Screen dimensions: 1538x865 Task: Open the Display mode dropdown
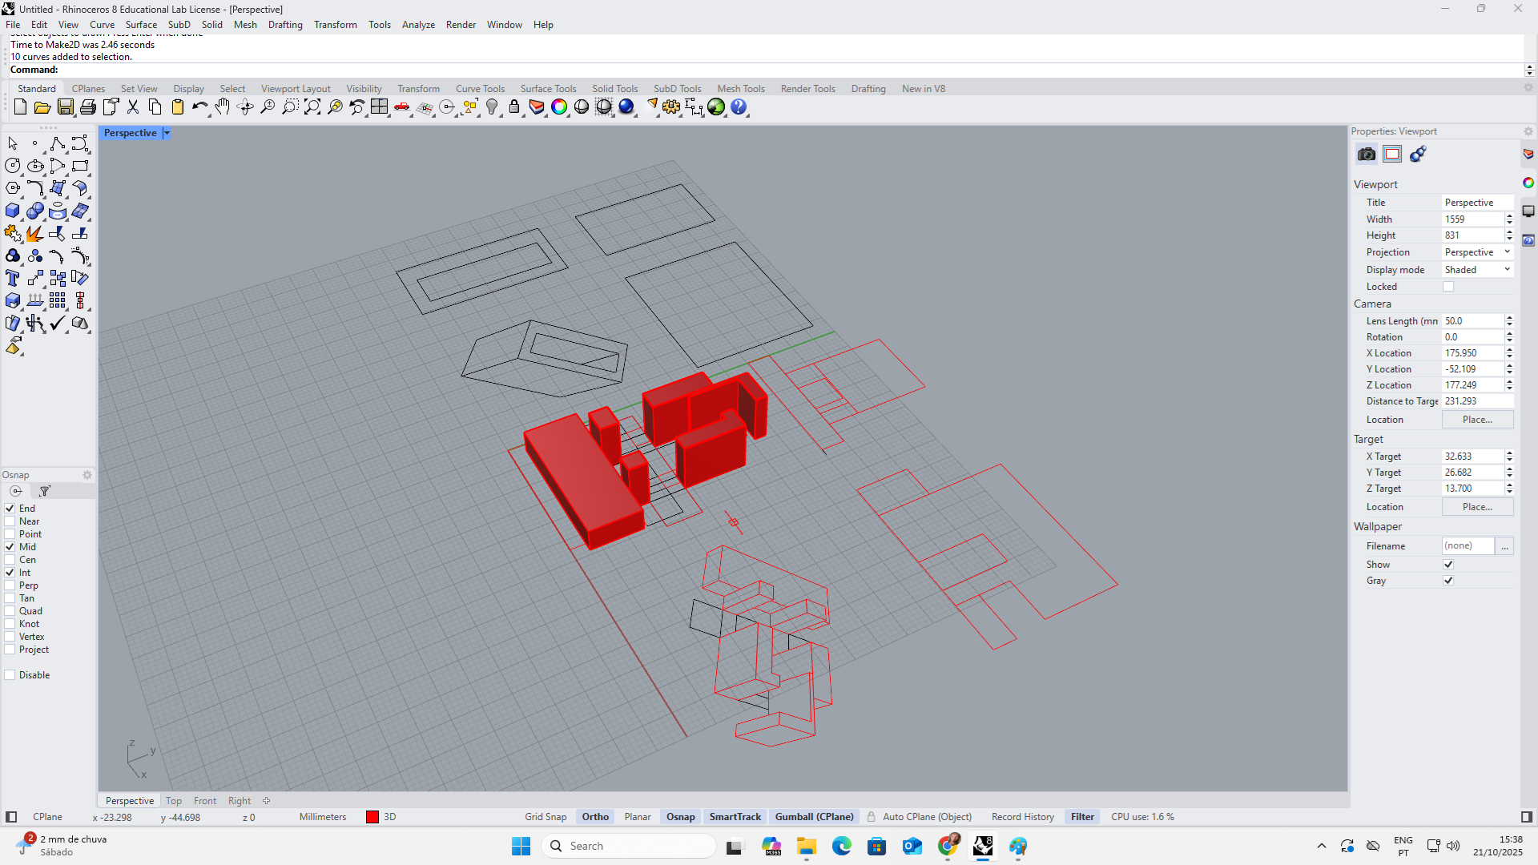(x=1477, y=270)
